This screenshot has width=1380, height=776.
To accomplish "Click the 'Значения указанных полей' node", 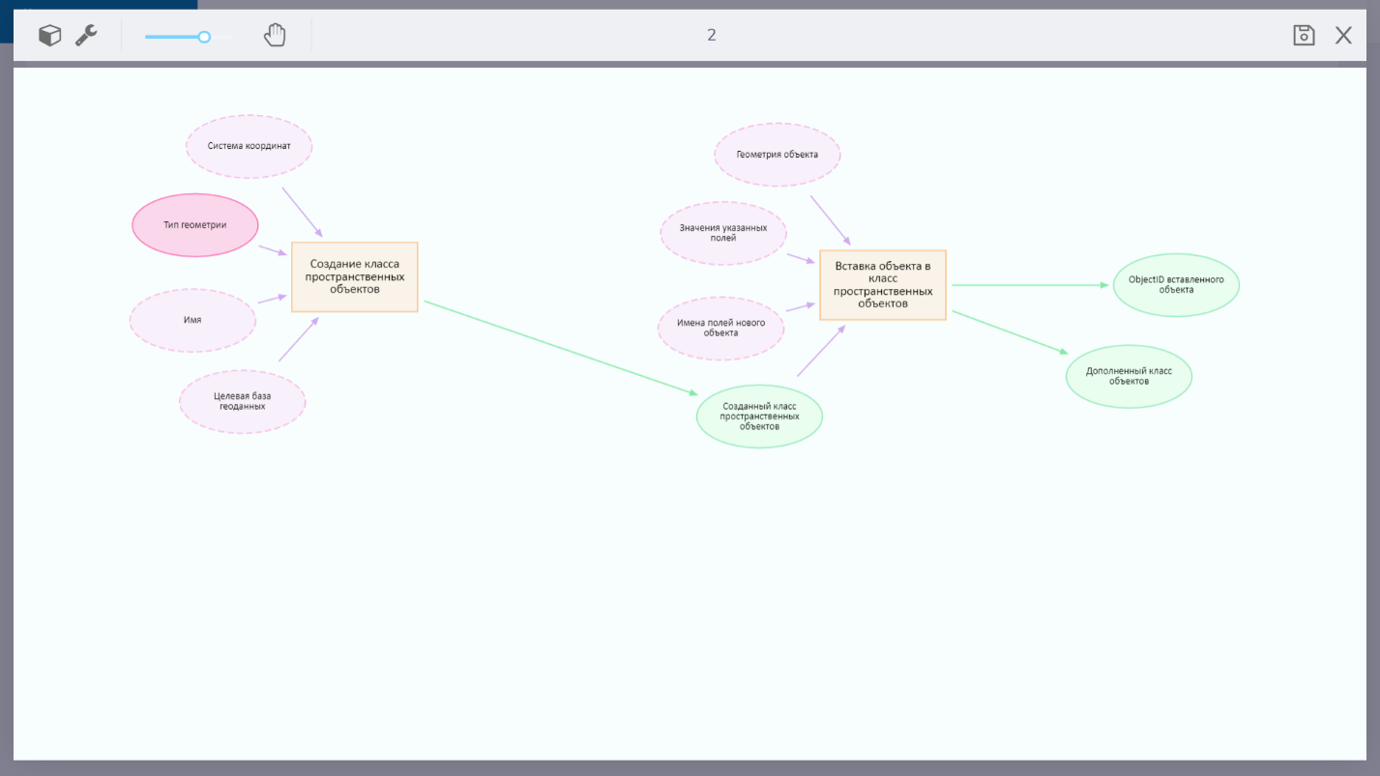I will tap(723, 233).
